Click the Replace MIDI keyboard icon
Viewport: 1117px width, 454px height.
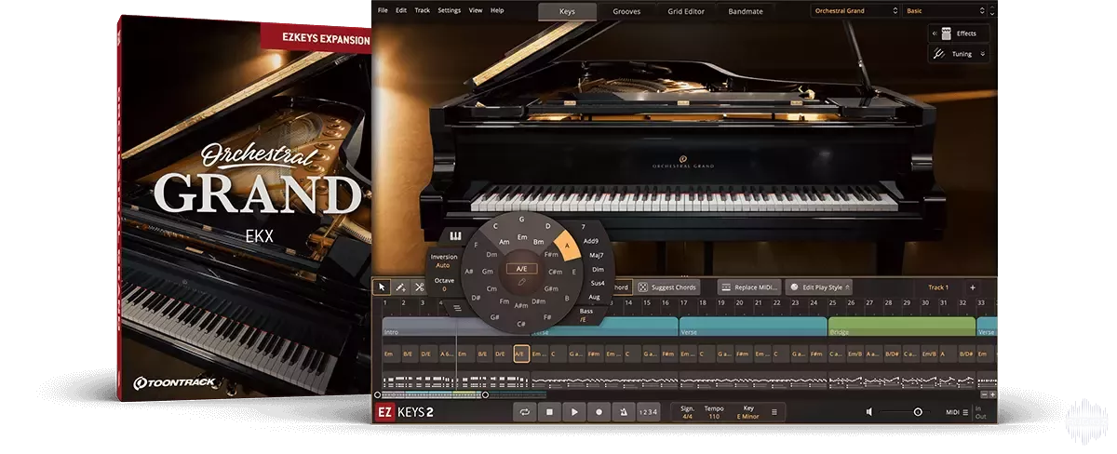point(725,287)
